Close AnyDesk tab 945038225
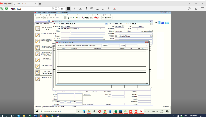 click(x=35, y=4)
